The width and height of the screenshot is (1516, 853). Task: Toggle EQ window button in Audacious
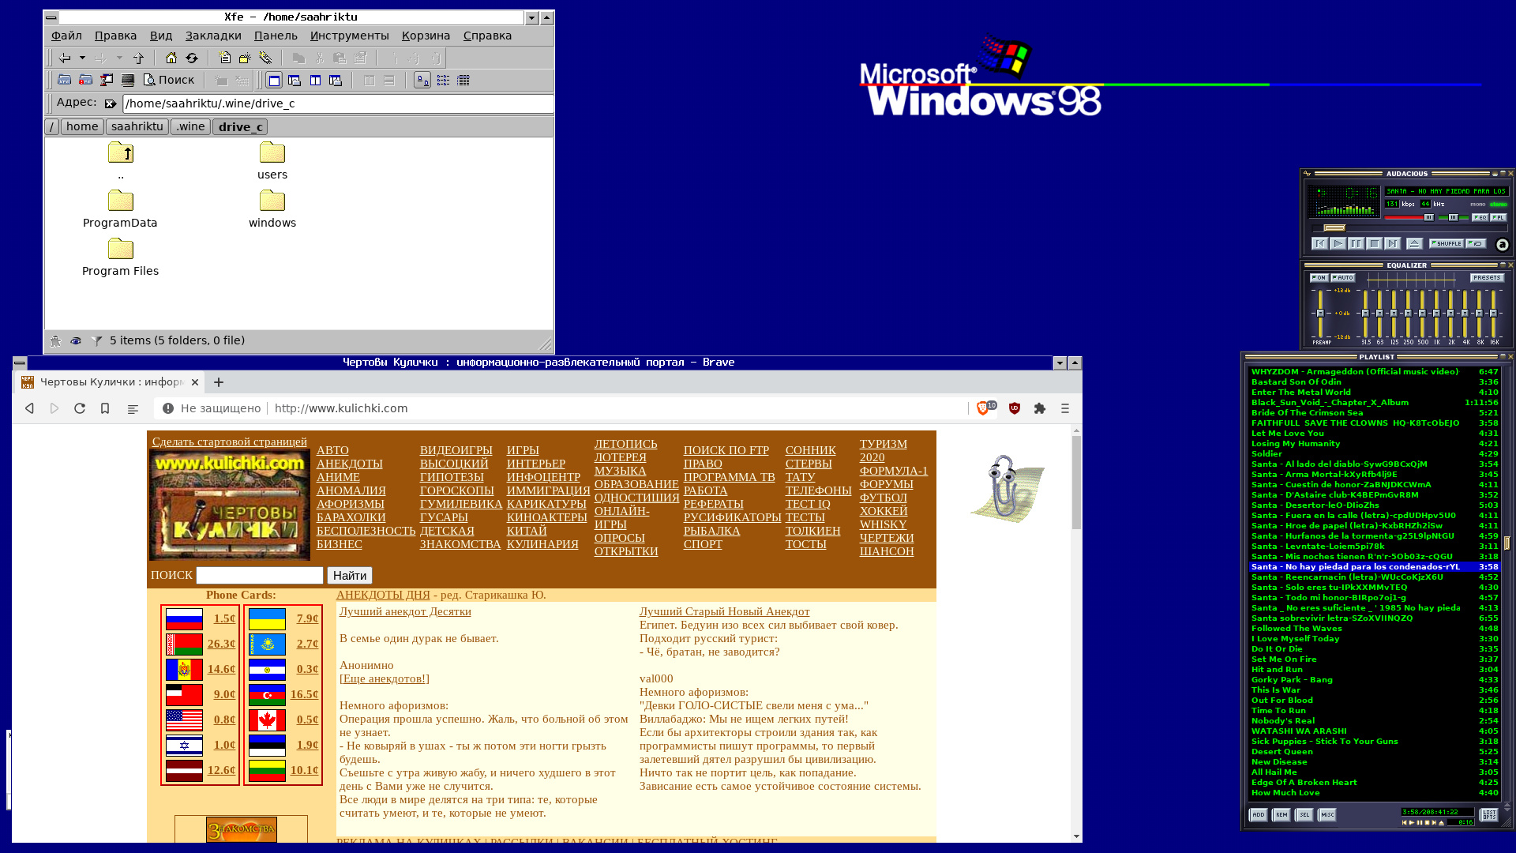(1480, 217)
